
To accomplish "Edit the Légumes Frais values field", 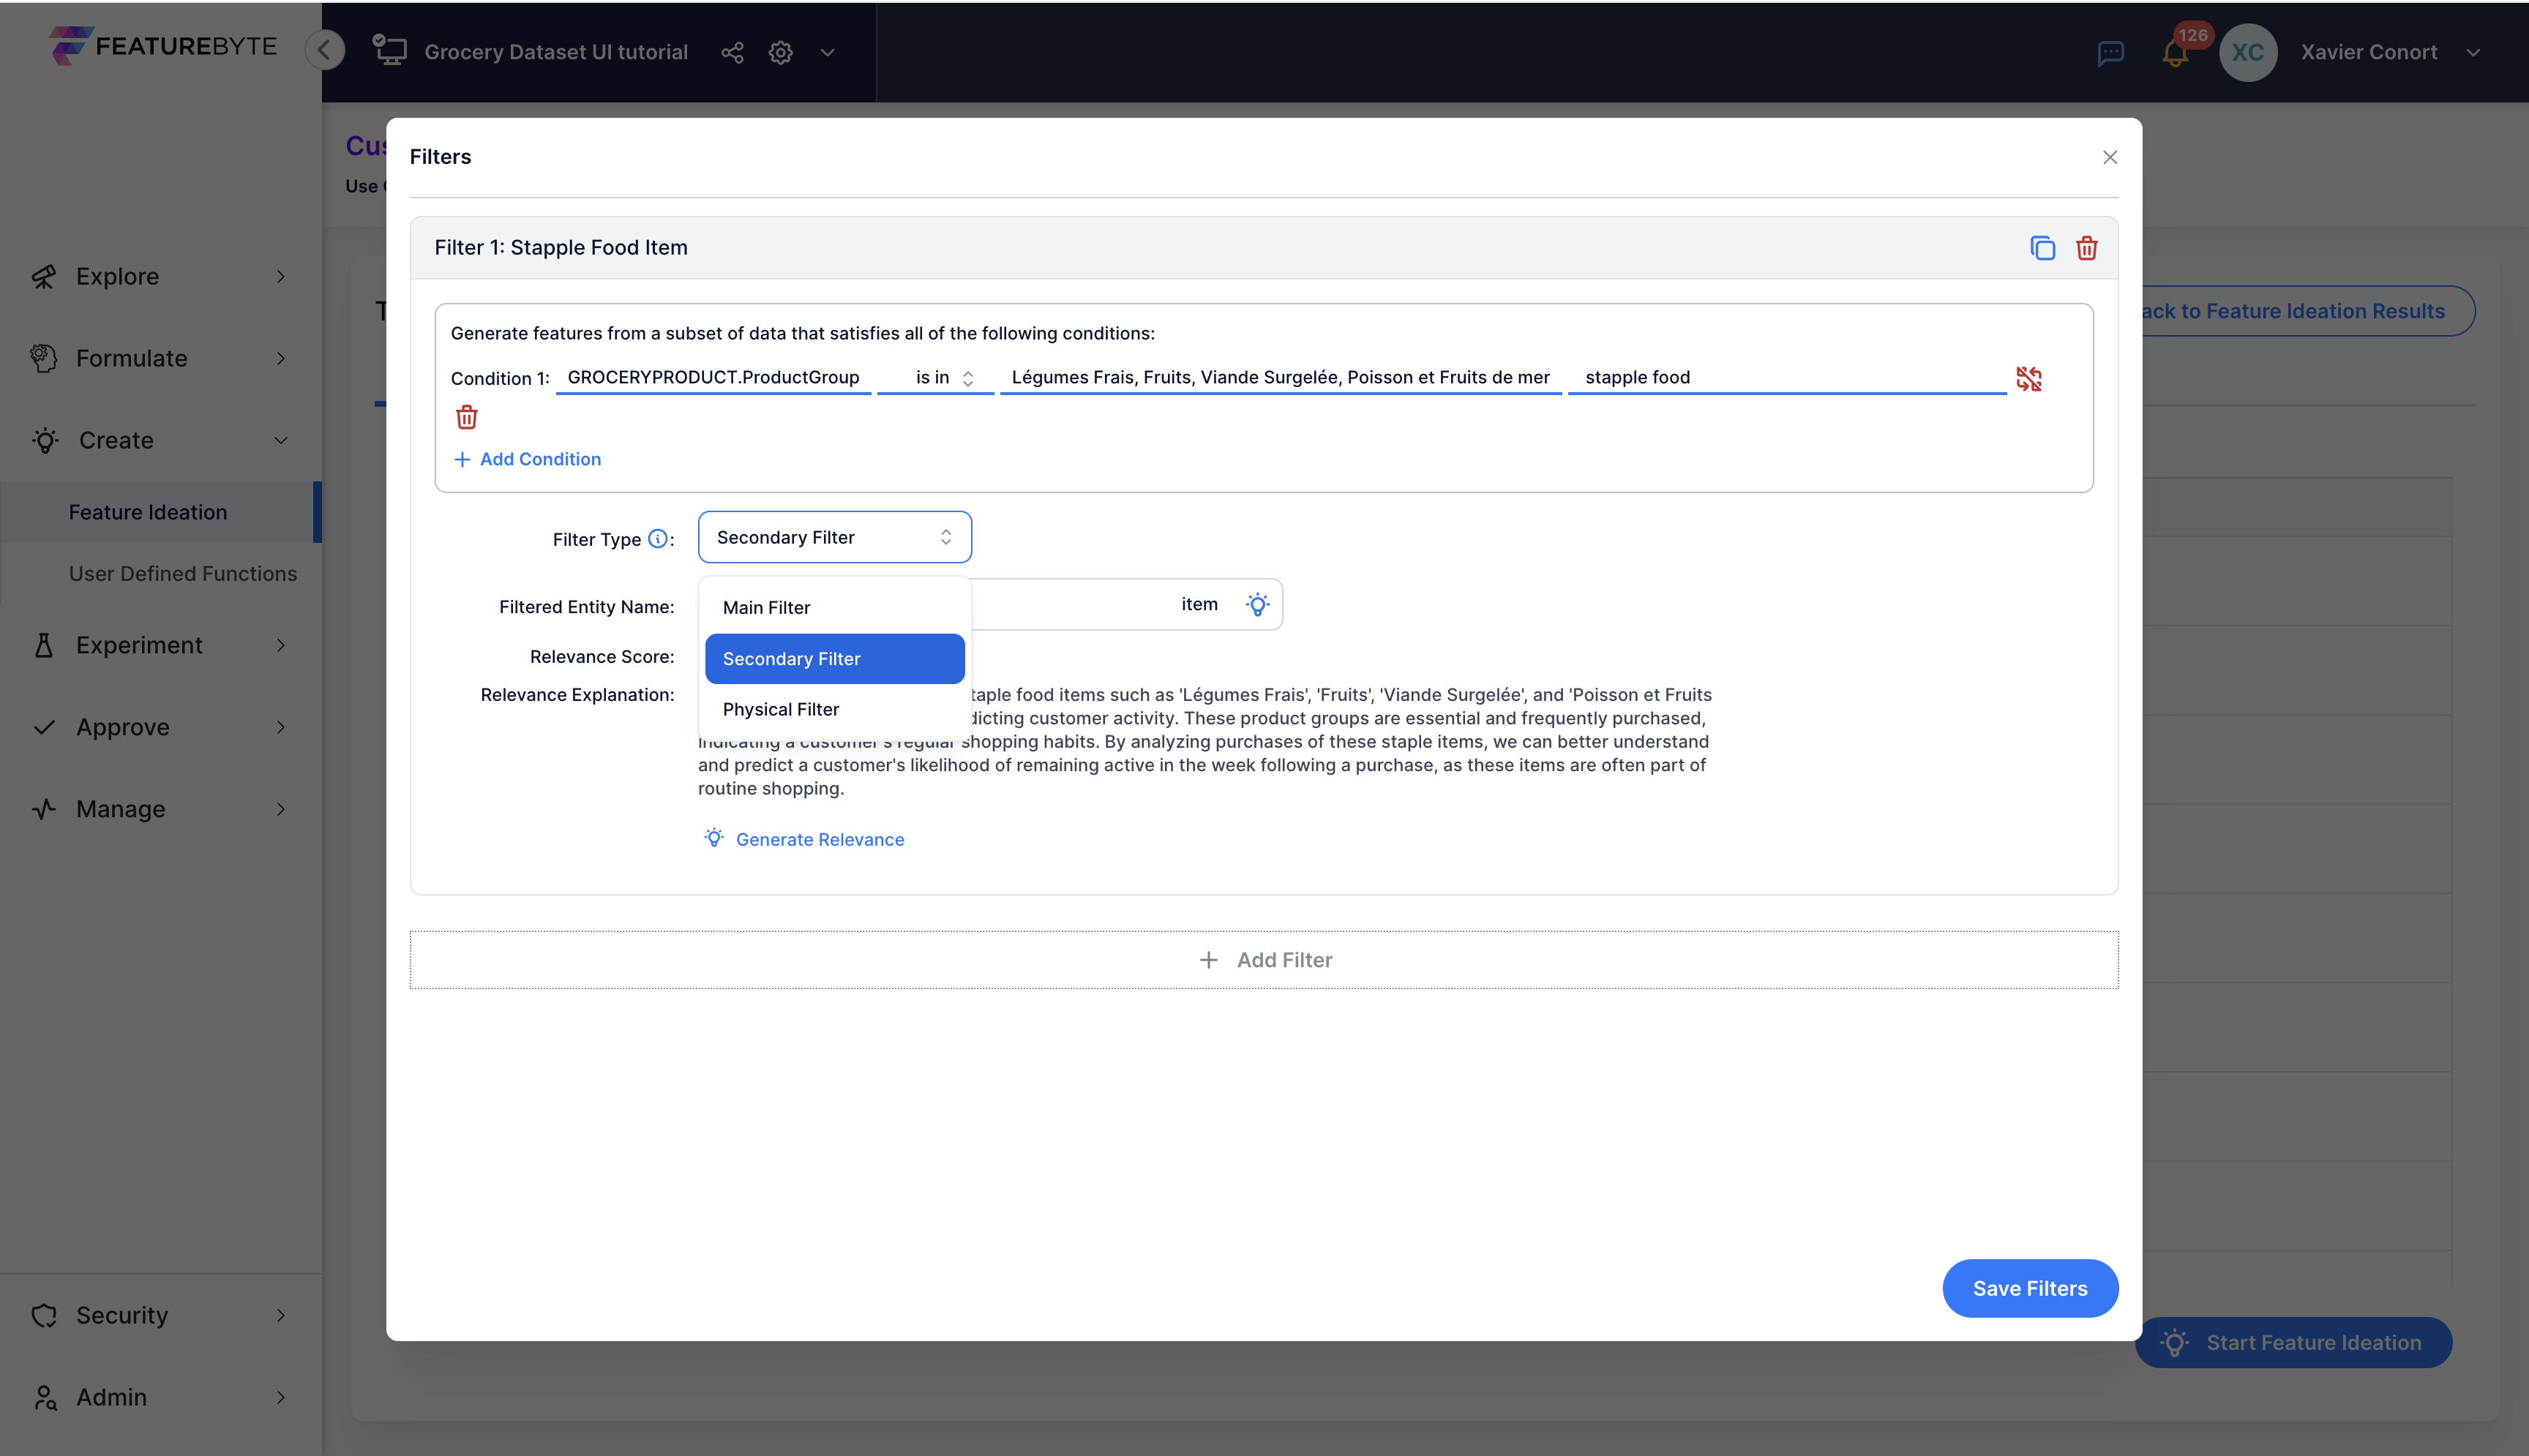I will [1280, 378].
